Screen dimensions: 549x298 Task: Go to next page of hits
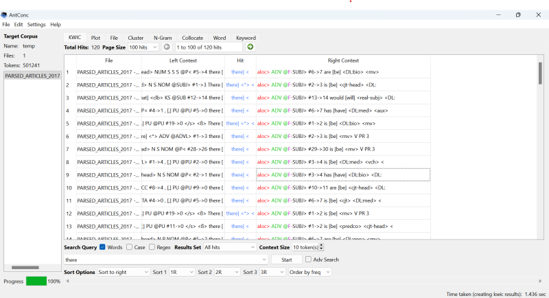click(x=250, y=47)
